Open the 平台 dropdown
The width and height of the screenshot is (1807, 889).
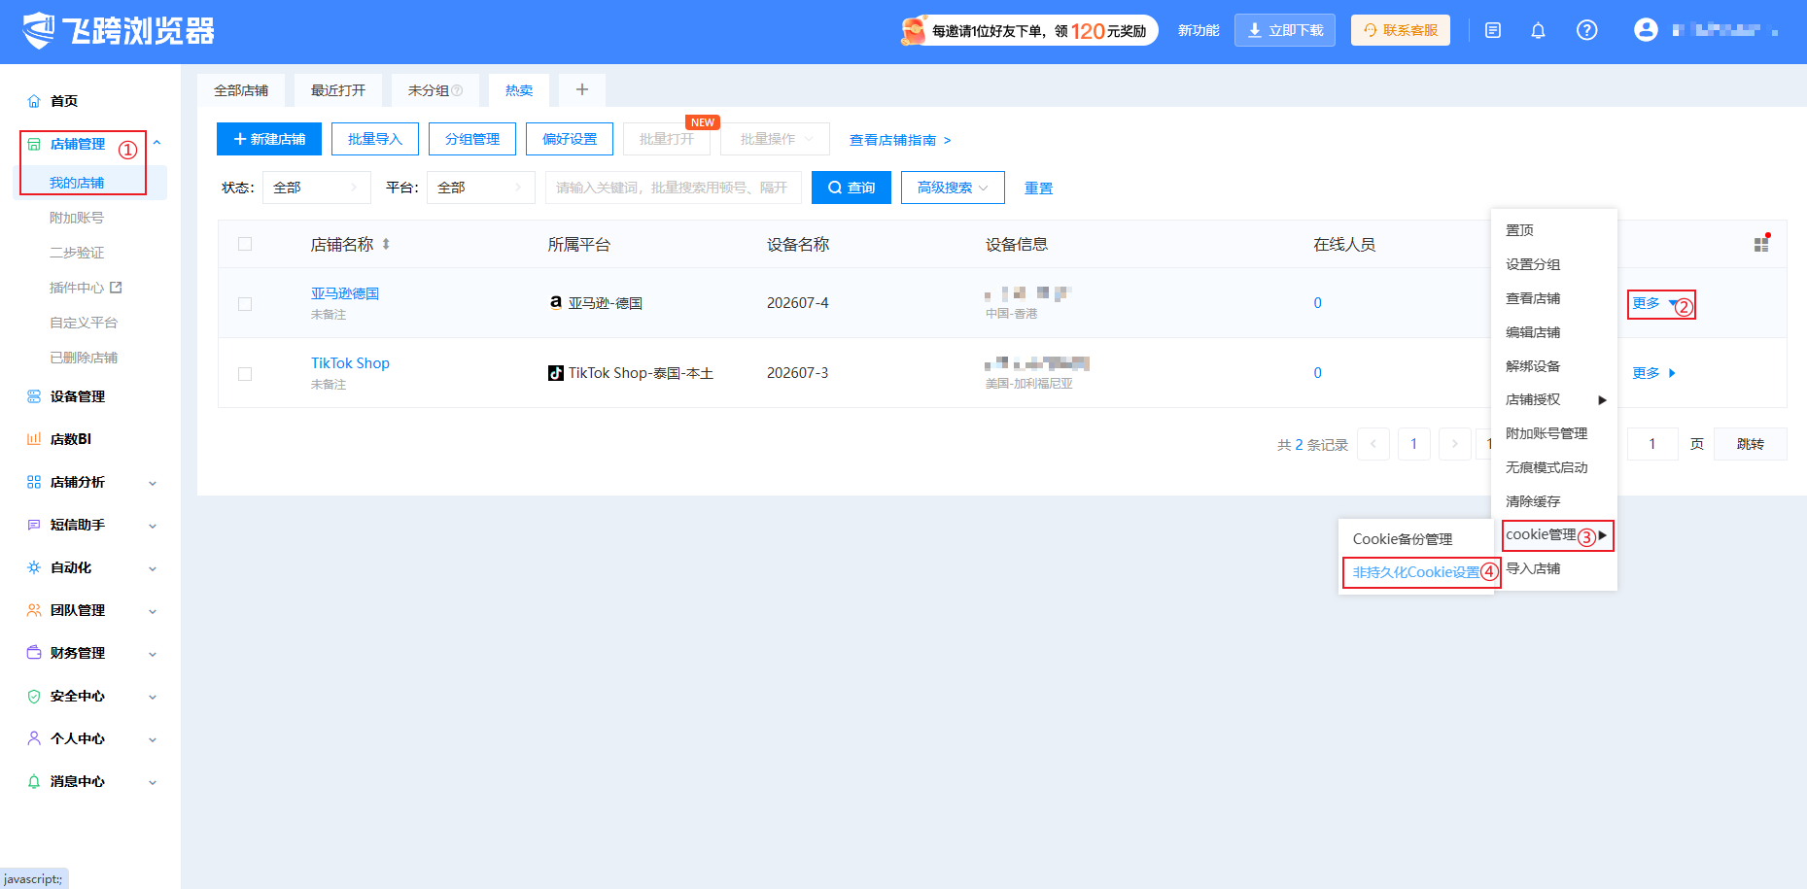[x=481, y=188]
